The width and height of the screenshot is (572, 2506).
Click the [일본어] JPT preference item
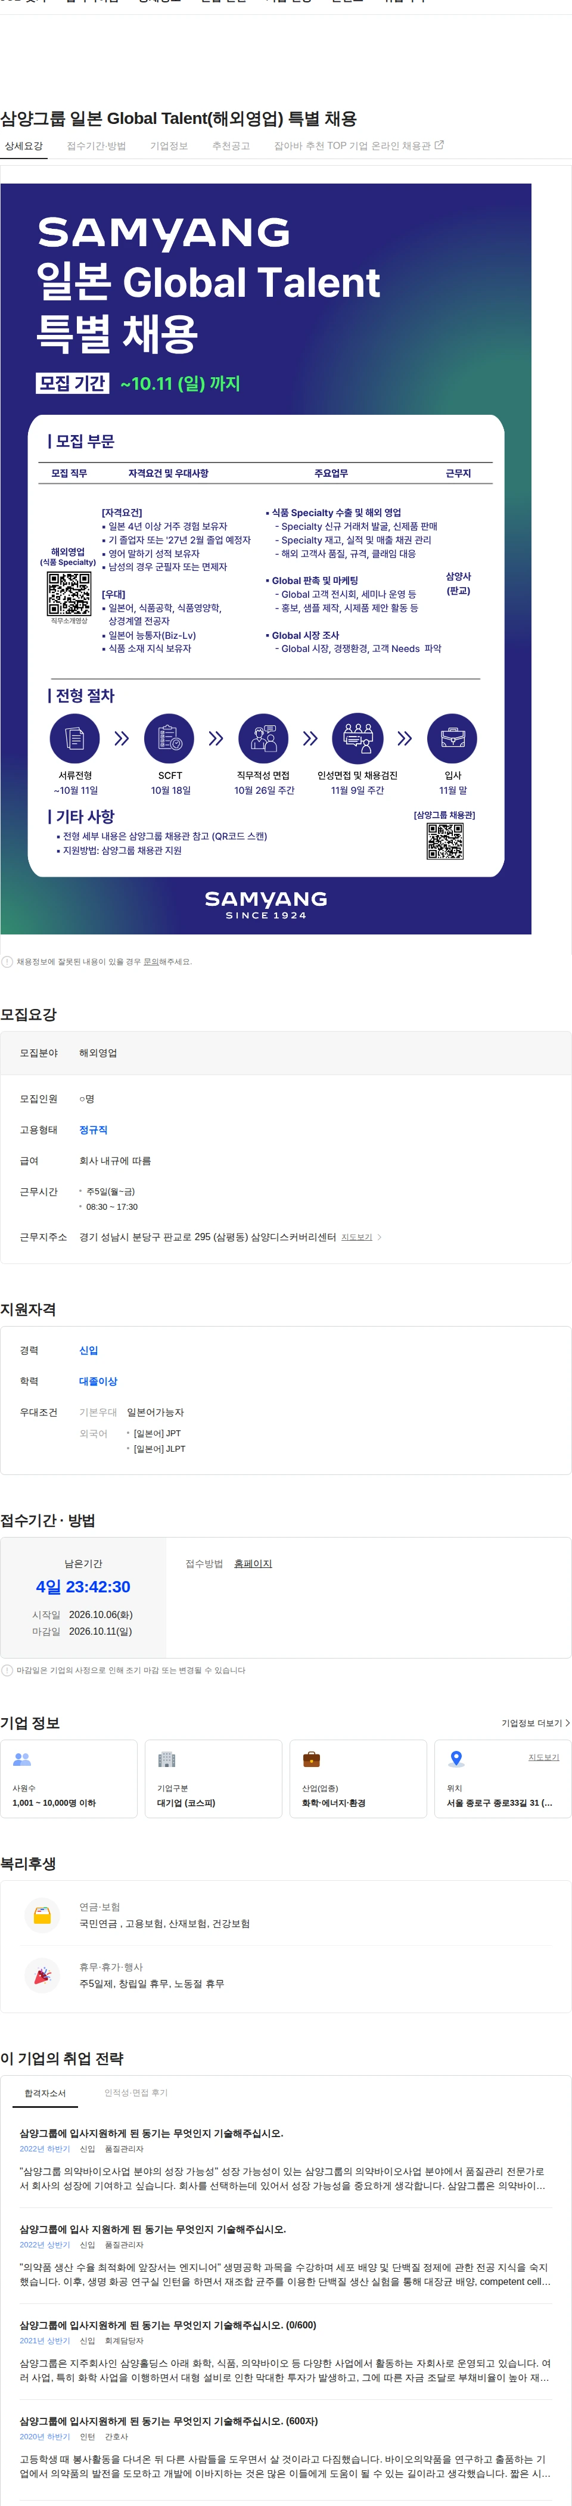click(x=157, y=1433)
